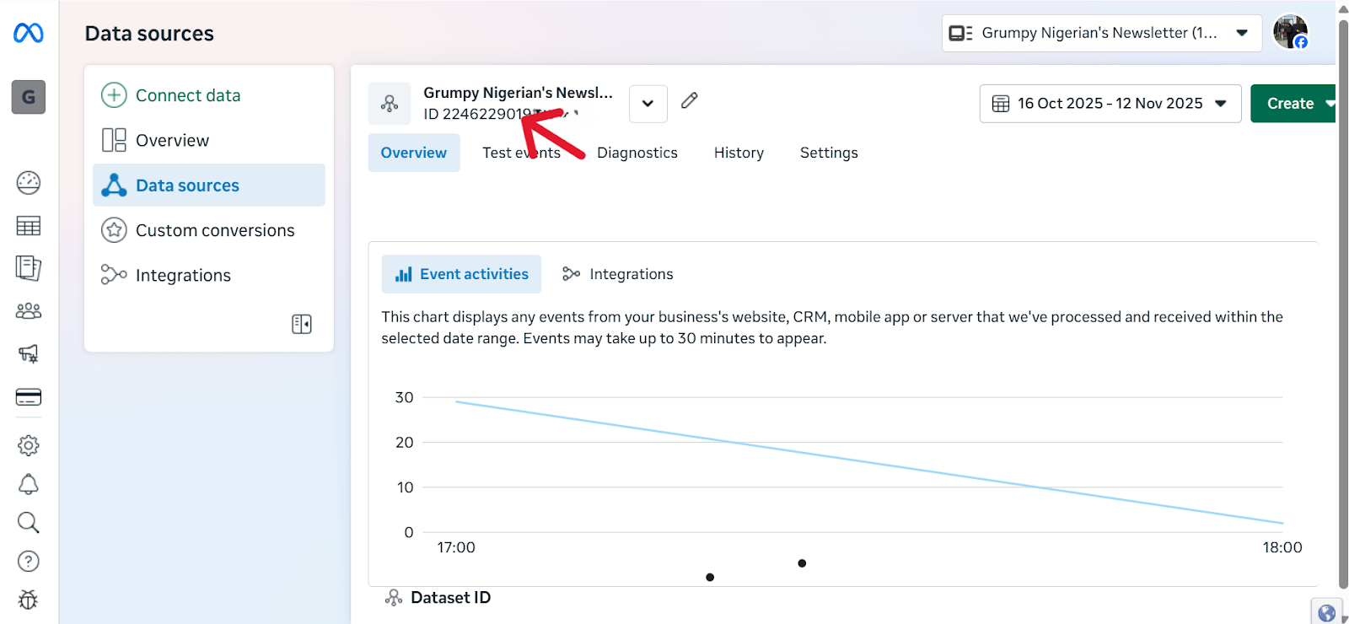Open the 16 Oct 2025 - 12 Nov 2025 date dropdown

coord(1110,104)
